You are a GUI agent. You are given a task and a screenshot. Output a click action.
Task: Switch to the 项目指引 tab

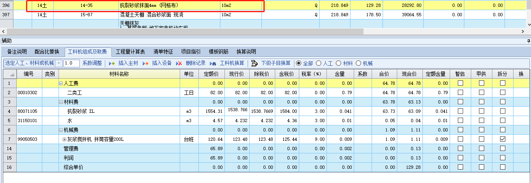[x=191, y=52]
